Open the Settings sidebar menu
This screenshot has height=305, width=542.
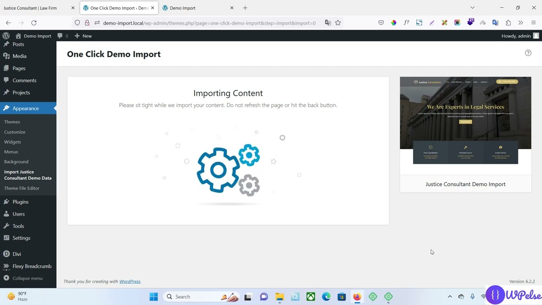tap(21, 238)
